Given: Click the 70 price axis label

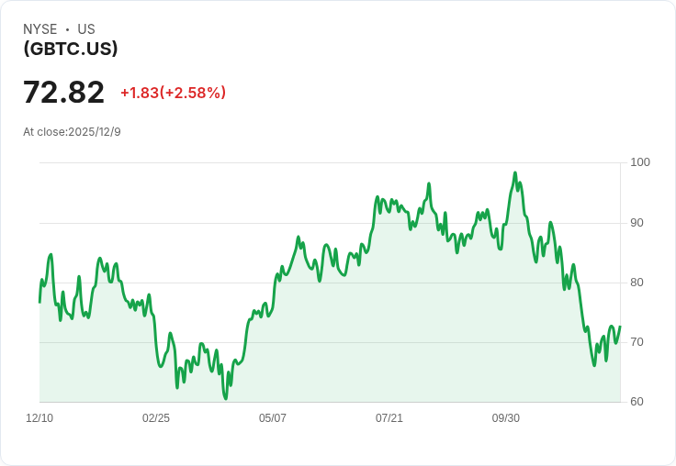Looking at the screenshot, I should (x=637, y=342).
